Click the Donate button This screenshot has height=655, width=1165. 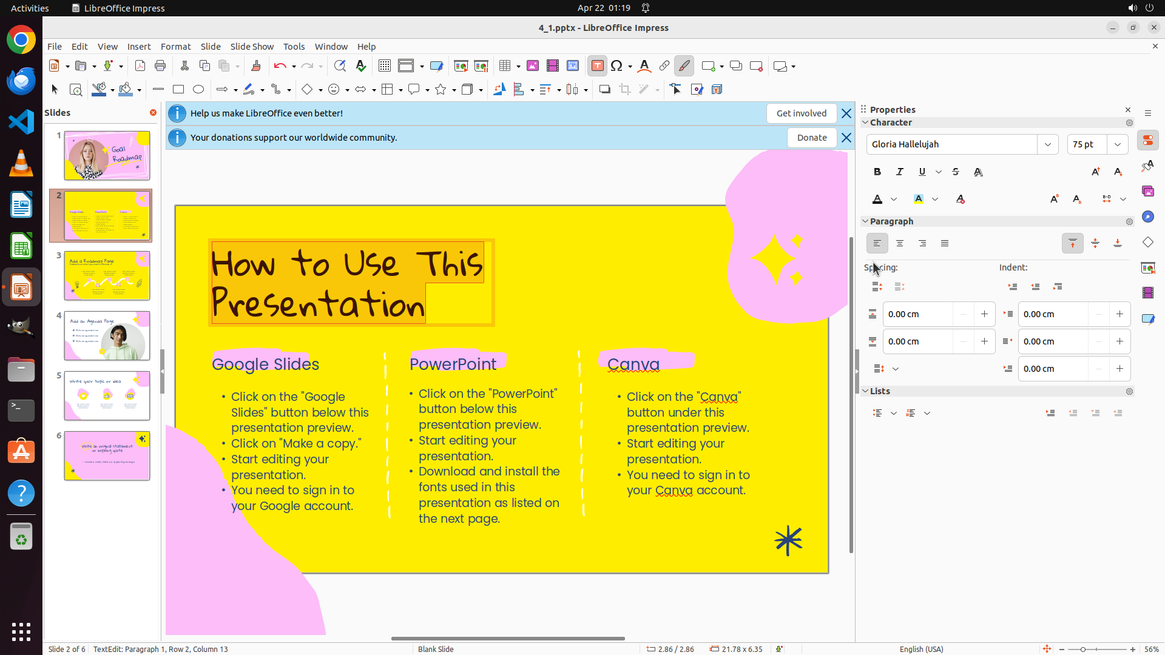[x=812, y=138]
